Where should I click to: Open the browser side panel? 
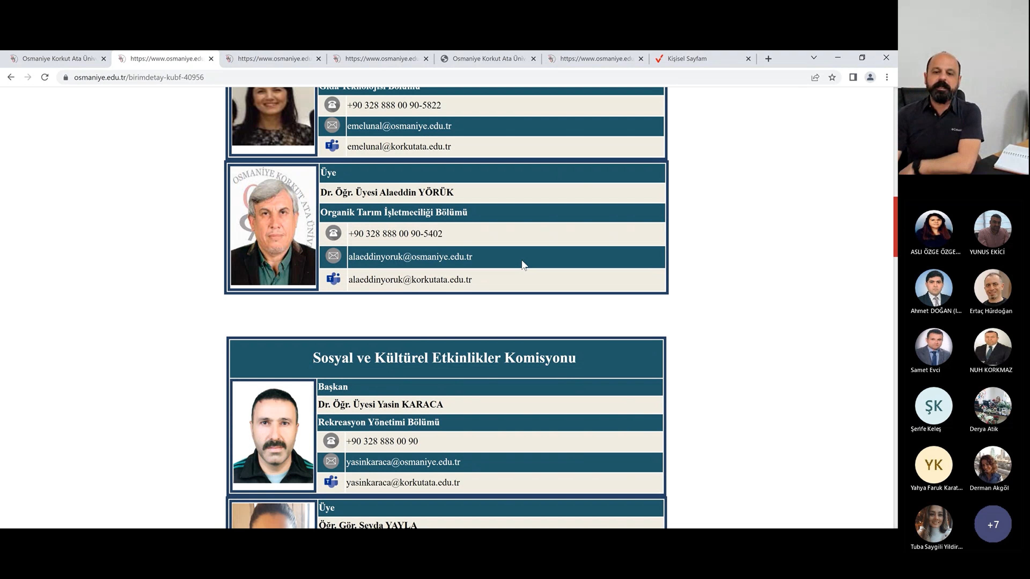853,77
